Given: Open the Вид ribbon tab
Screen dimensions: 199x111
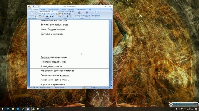Looking at the screenshot, I should (90, 9).
